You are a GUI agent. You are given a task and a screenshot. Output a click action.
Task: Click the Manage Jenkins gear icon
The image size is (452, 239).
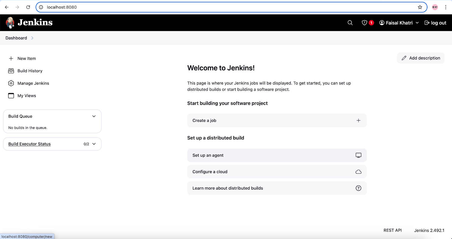(x=11, y=83)
